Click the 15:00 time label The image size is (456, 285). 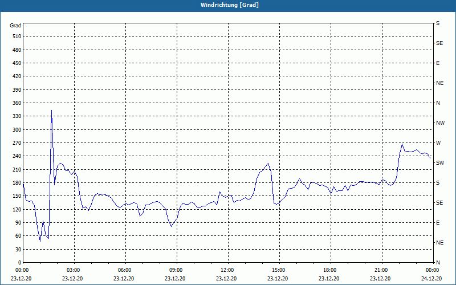279,270
